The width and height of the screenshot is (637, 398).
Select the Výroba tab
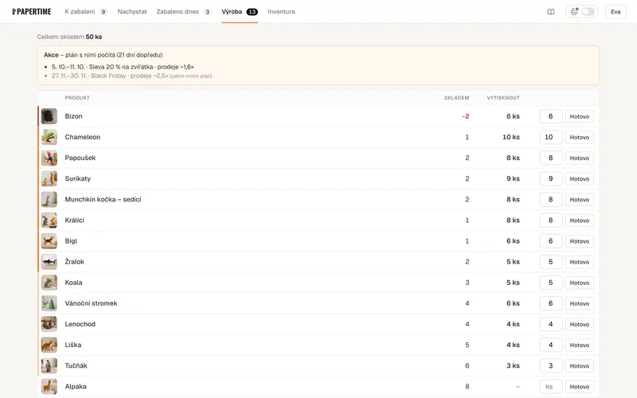[240, 12]
